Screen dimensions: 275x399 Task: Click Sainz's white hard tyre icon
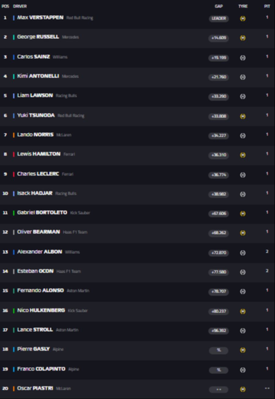tap(243, 58)
